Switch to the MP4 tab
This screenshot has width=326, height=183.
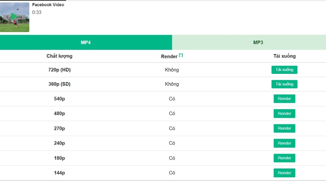(x=86, y=42)
